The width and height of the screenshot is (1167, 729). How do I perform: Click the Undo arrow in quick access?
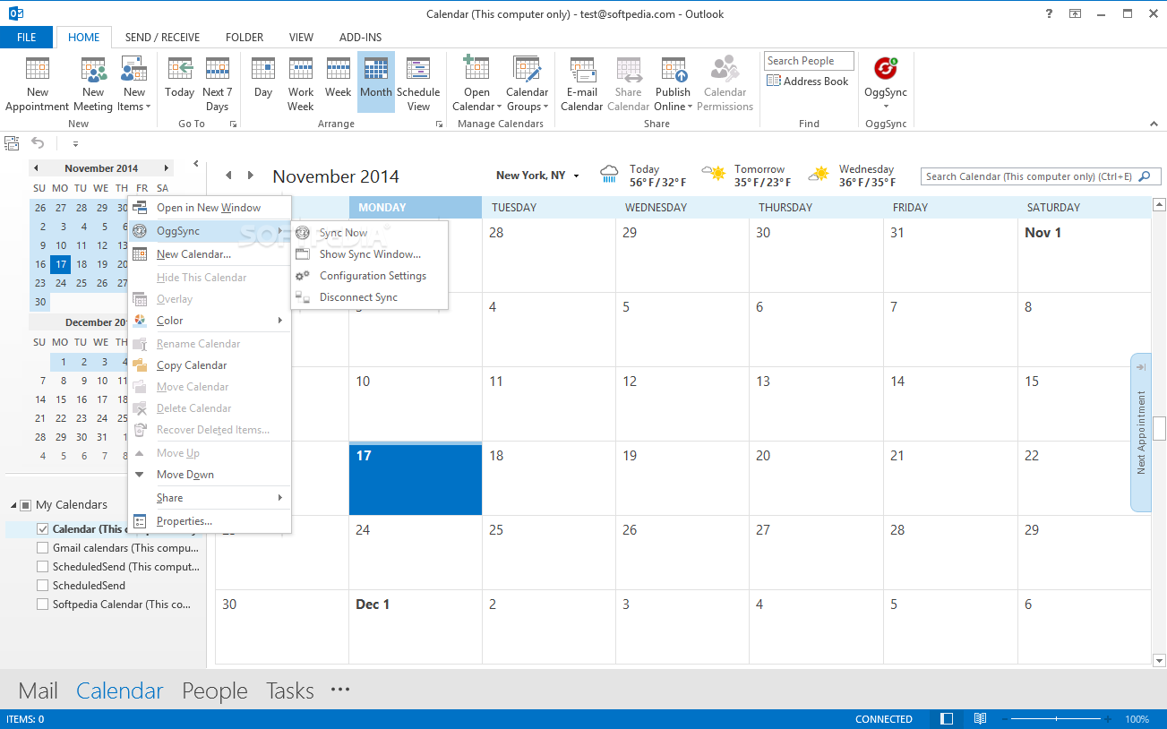point(38,143)
